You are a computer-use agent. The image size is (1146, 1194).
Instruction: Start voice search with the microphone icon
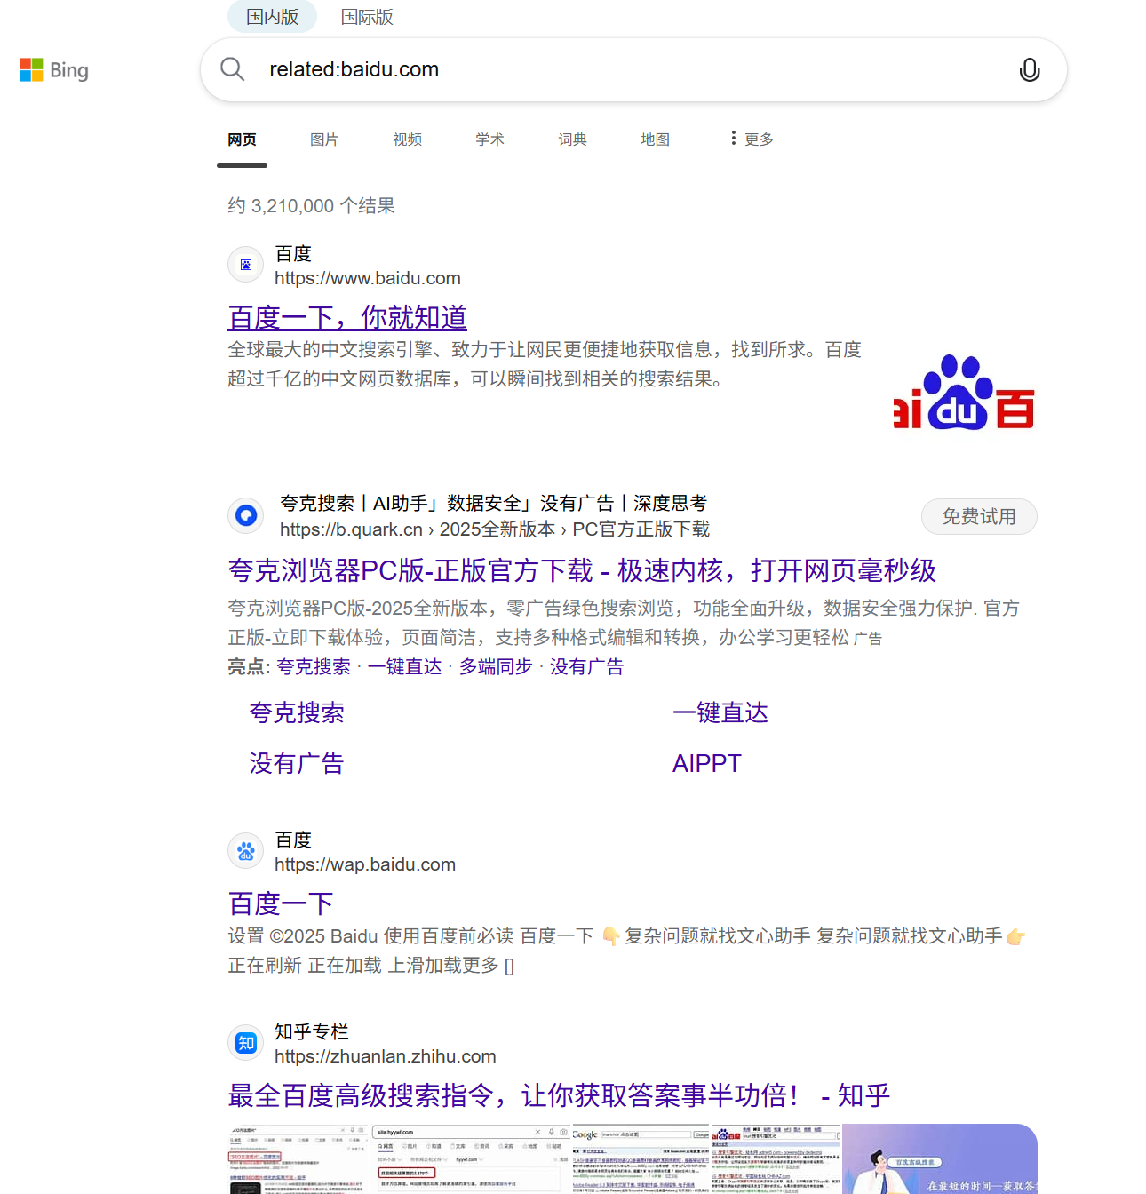click(1029, 69)
